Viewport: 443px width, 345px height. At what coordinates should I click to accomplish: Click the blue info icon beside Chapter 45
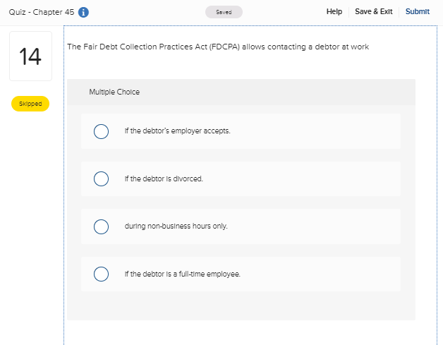pyautogui.click(x=83, y=12)
